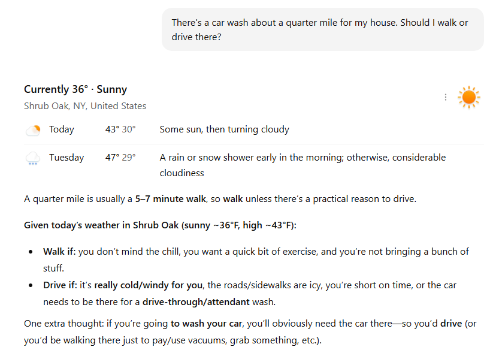Click the bold "drive-through/attendant" text

pos(190,300)
